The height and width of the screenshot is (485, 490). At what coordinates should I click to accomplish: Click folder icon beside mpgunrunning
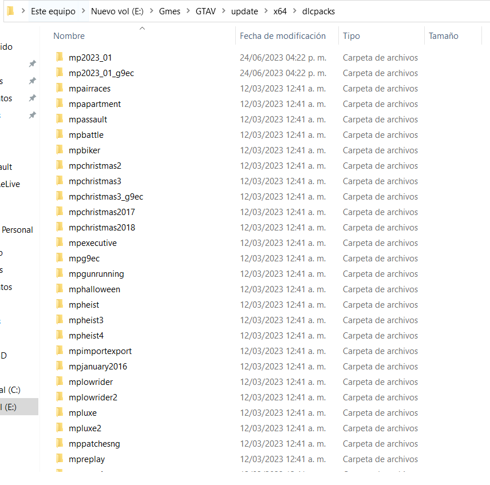tap(60, 273)
